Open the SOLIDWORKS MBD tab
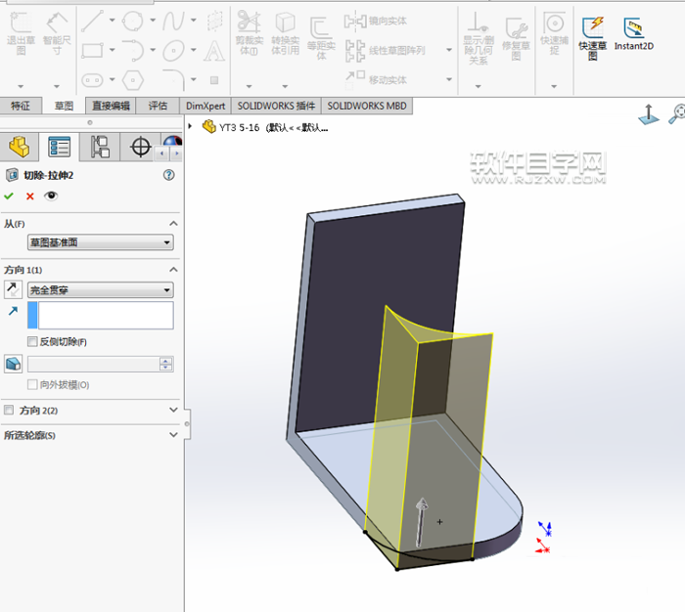Screen dimensions: 685x612 (364, 106)
